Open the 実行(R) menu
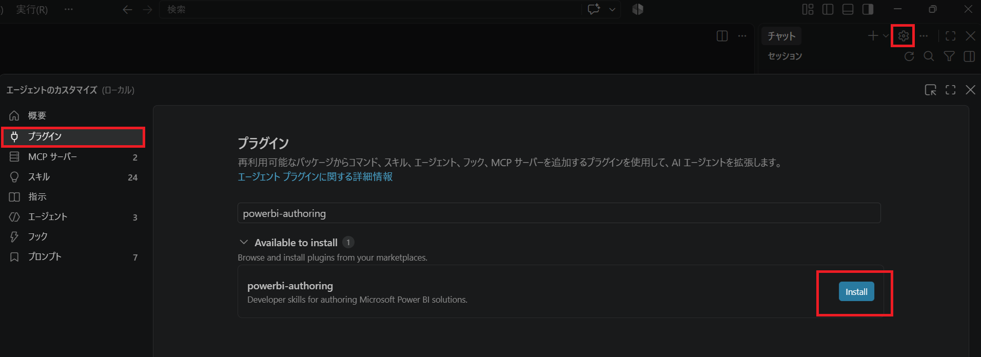This screenshot has width=981, height=357. (32, 10)
